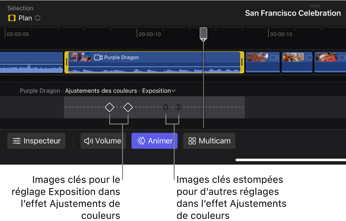Click the 00:00:05 timecode in the ruler
346x221 pixels.
(x=18, y=34)
